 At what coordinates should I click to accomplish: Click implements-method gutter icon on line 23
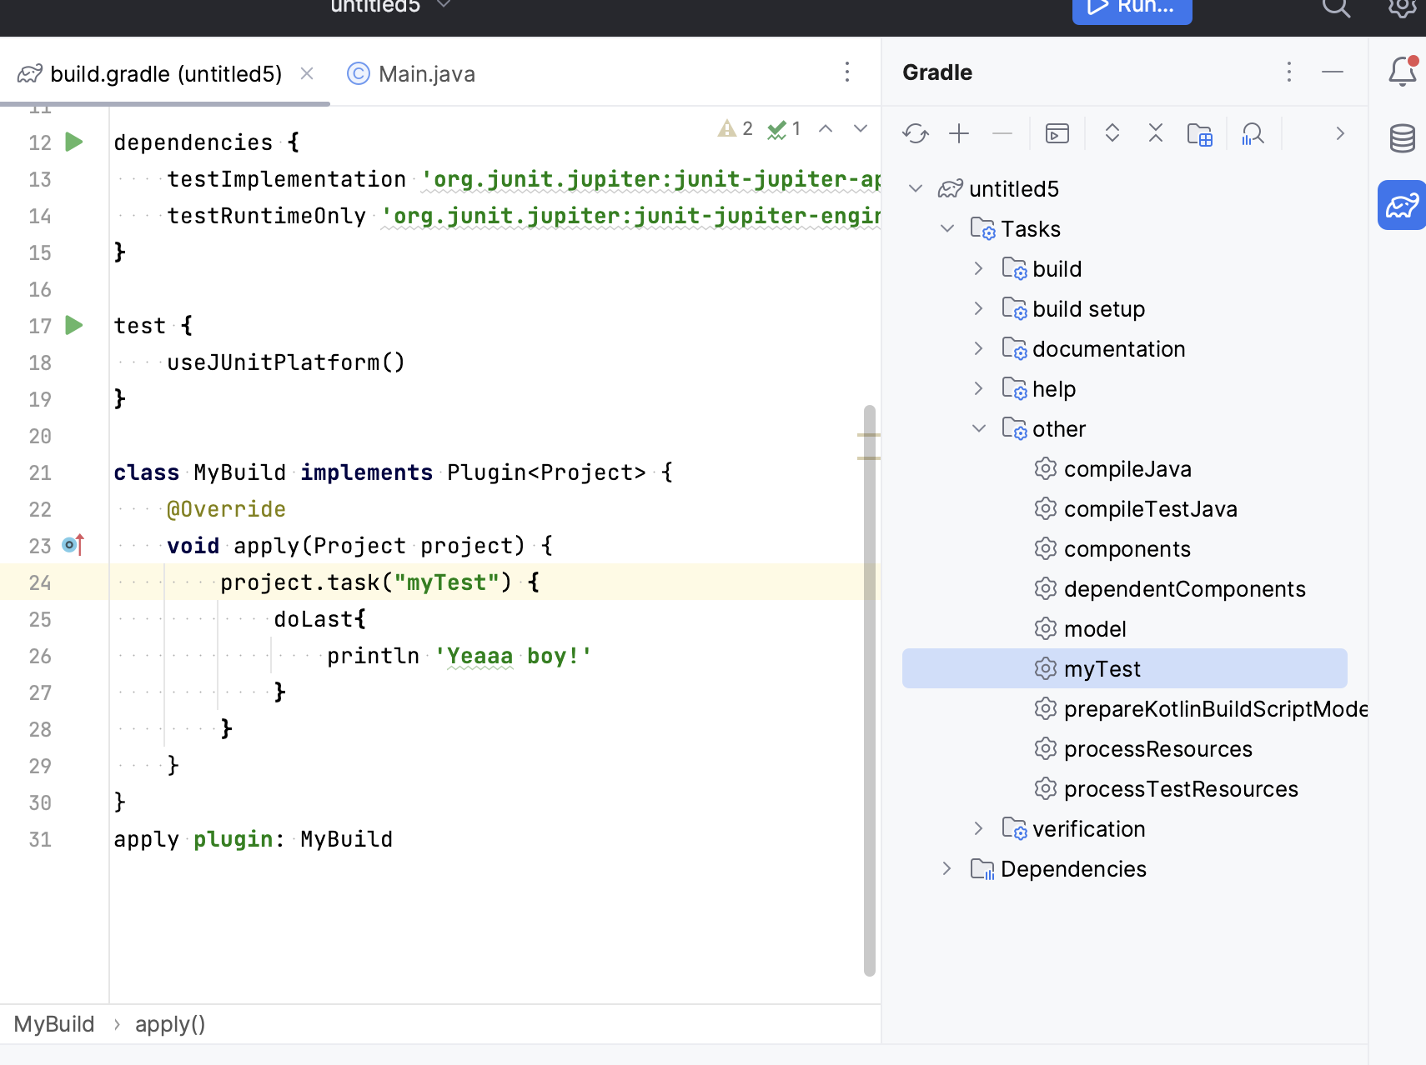[73, 545]
